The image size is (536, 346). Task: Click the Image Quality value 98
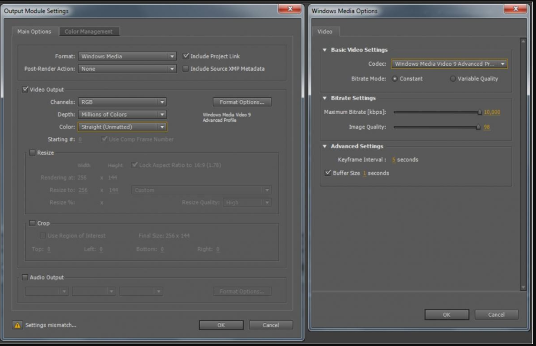pyautogui.click(x=487, y=127)
